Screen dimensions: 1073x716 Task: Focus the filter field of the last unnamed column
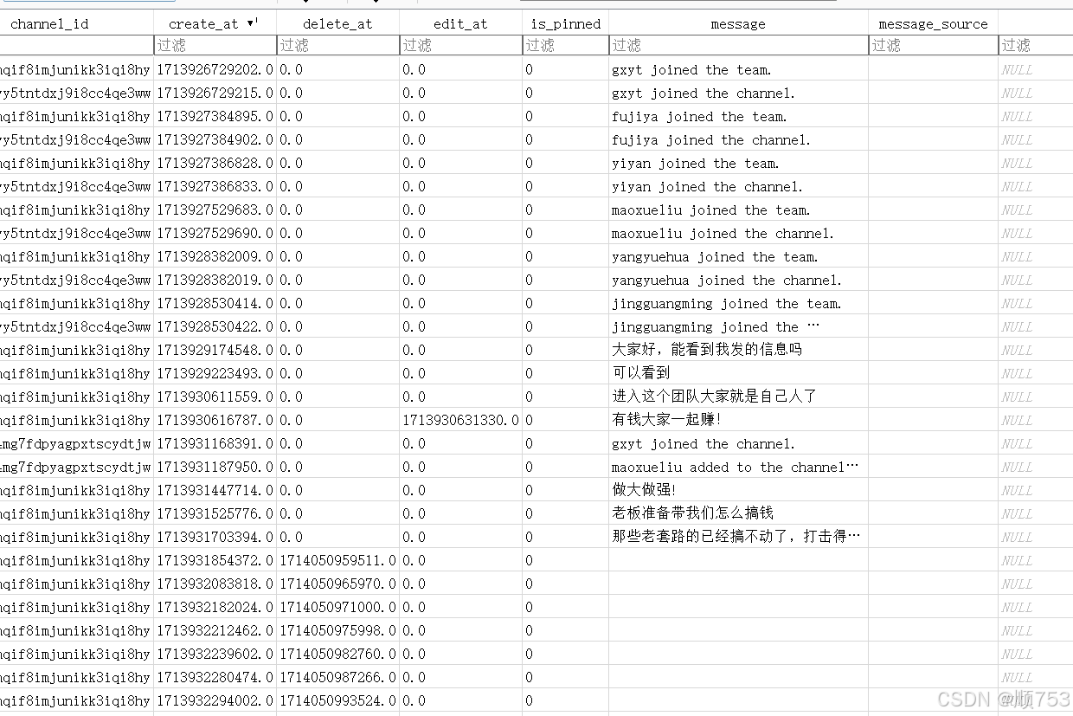pyautogui.click(x=1036, y=45)
